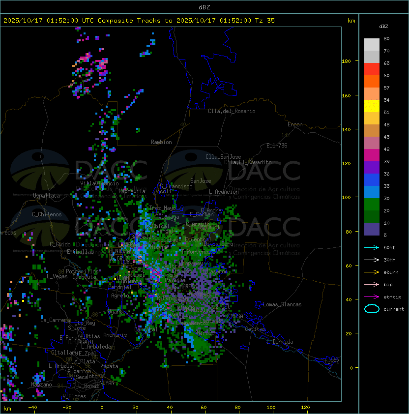The width and height of the screenshot is (409, 414).
Task: Select the bright yellow 51-54 dBZ swatch
Action: (372, 106)
